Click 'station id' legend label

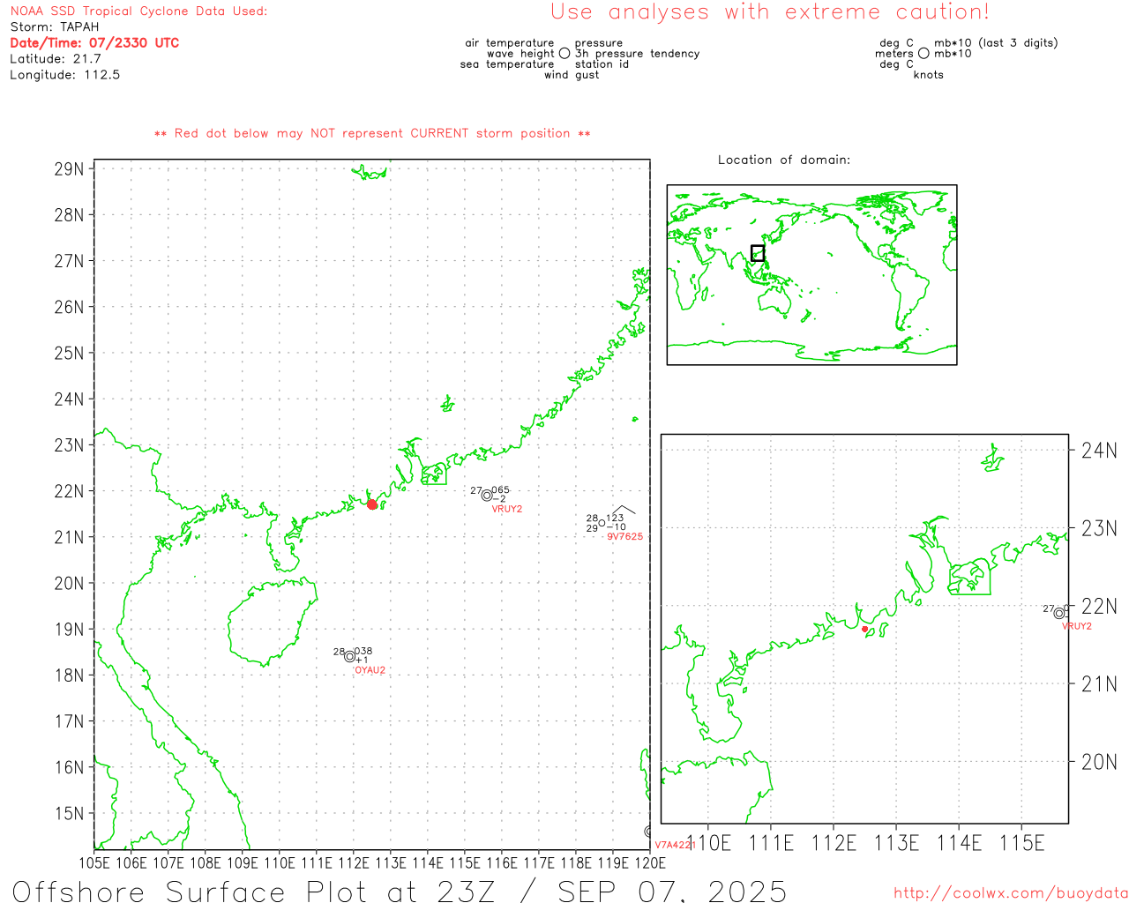602,64
